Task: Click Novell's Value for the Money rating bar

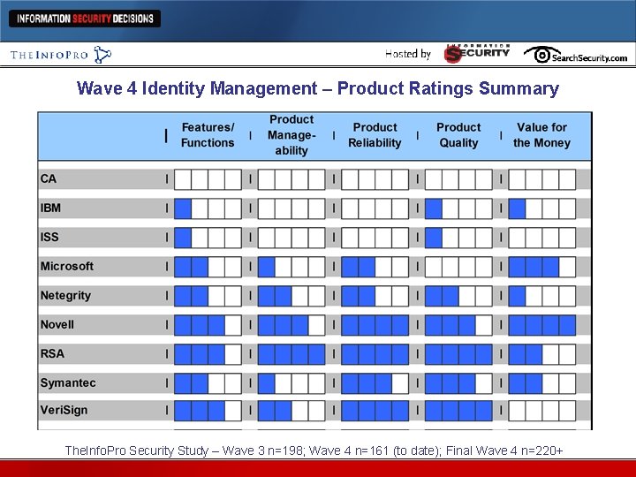Action: coord(541,326)
